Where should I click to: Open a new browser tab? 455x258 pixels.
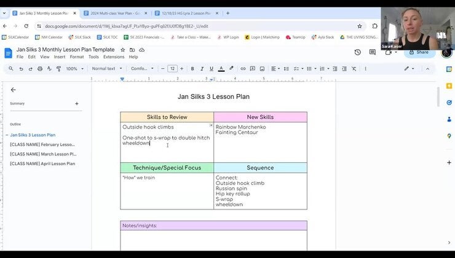[x=228, y=14]
